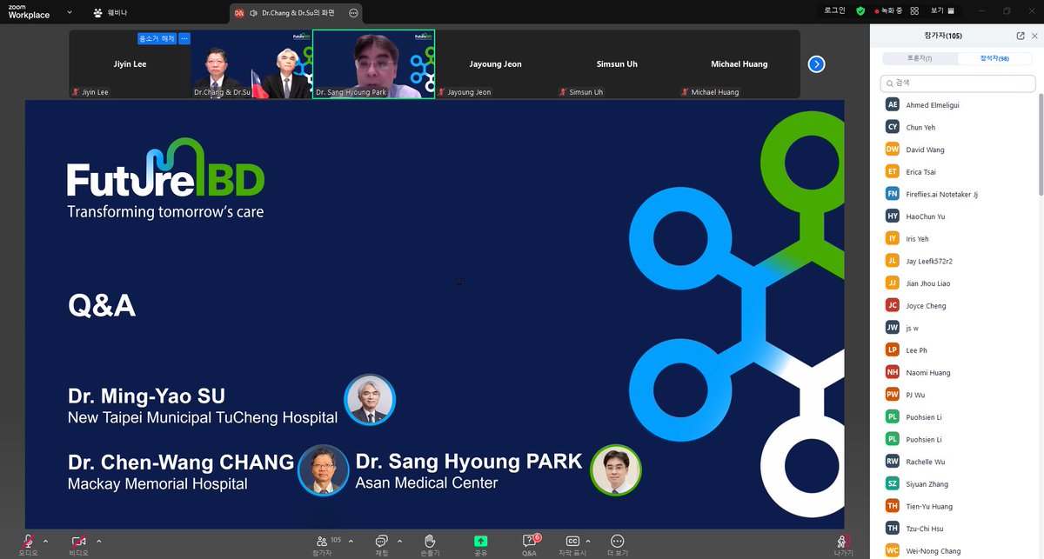Viewport: 1044px width, 559px height.
Task: Expand participants options arrow
Action: tap(350, 540)
